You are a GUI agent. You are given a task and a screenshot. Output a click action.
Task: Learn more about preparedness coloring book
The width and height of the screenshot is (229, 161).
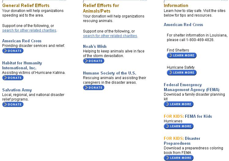tap(178, 158)
